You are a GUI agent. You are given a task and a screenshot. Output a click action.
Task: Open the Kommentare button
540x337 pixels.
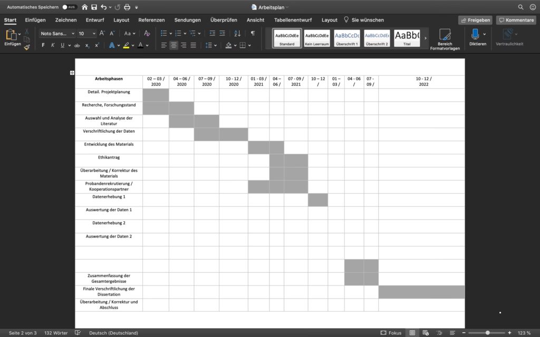click(516, 20)
